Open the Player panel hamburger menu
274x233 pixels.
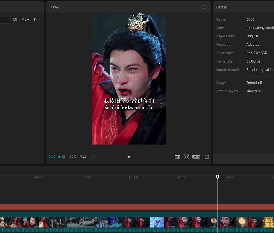pos(204,7)
